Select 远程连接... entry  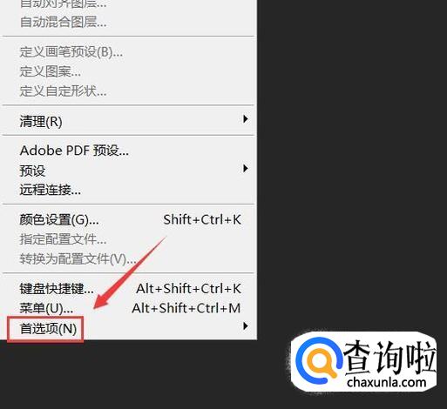[x=128, y=190]
